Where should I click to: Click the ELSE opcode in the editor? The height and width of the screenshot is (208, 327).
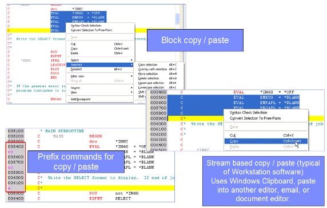pos(55,69)
